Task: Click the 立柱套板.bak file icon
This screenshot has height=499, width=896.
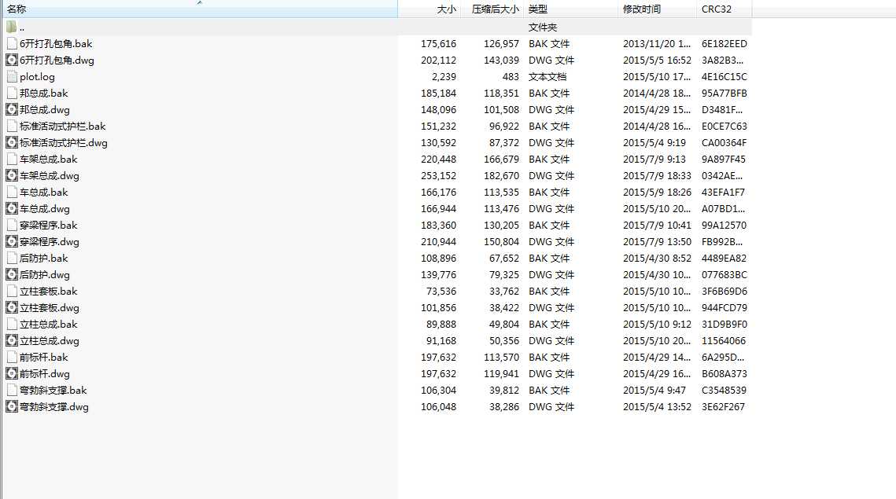Action: click(12, 292)
